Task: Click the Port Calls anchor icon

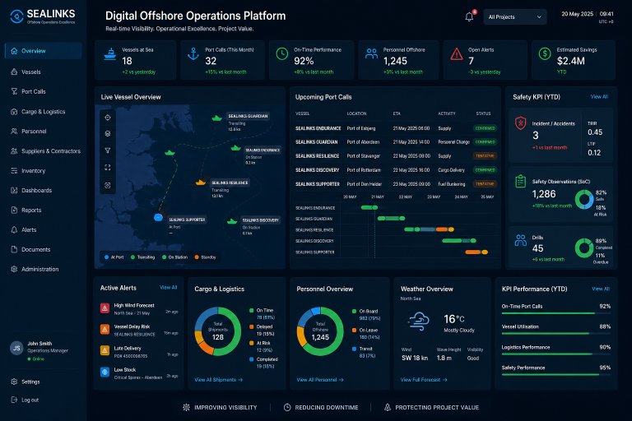Action: [x=193, y=53]
